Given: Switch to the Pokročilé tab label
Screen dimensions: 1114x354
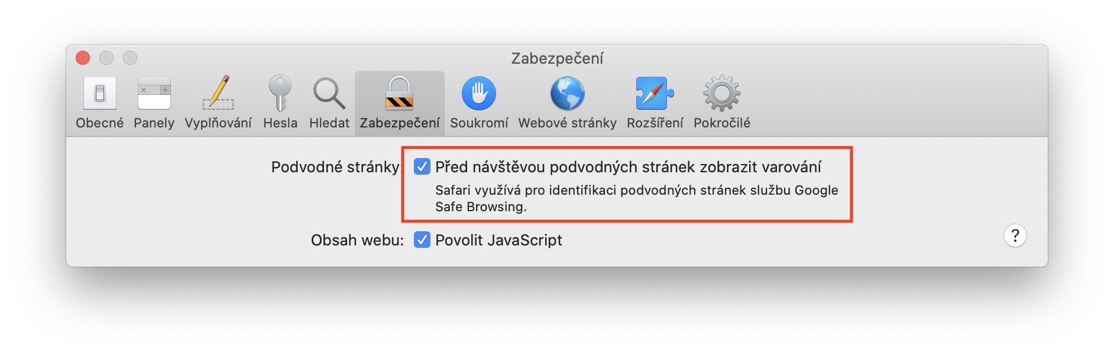Looking at the screenshot, I should pyautogui.click(x=721, y=123).
